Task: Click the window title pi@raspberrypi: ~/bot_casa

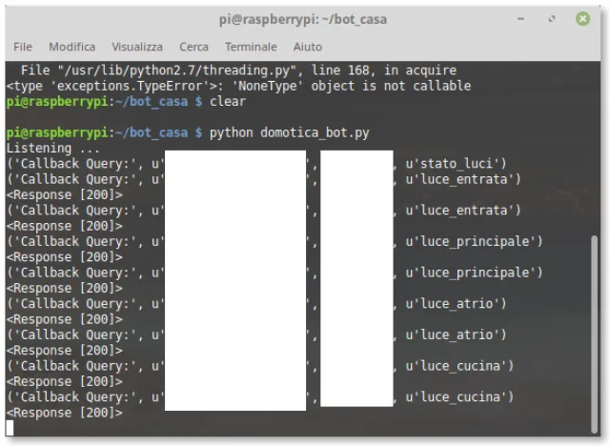Action: click(x=305, y=18)
